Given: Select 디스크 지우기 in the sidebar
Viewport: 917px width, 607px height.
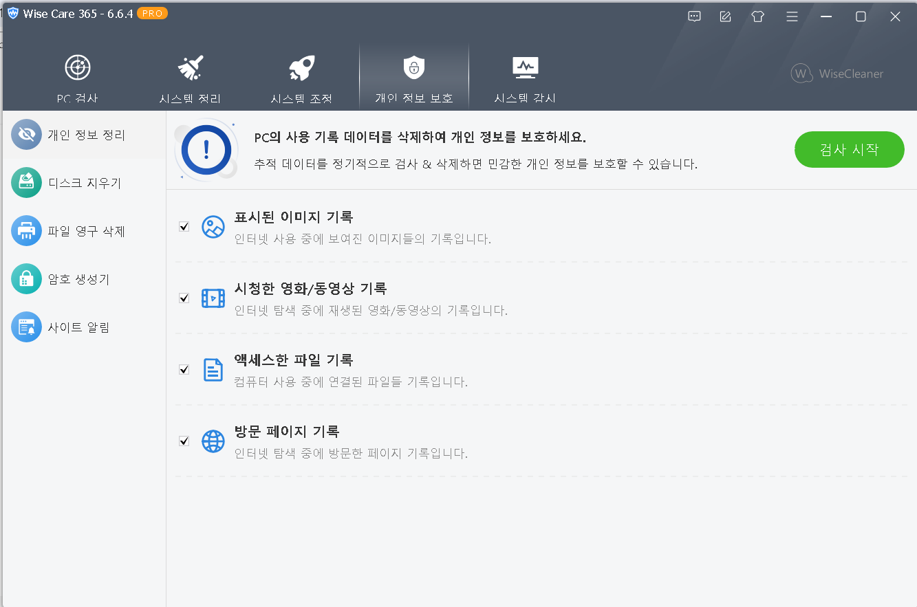Looking at the screenshot, I should click(x=85, y=183).
